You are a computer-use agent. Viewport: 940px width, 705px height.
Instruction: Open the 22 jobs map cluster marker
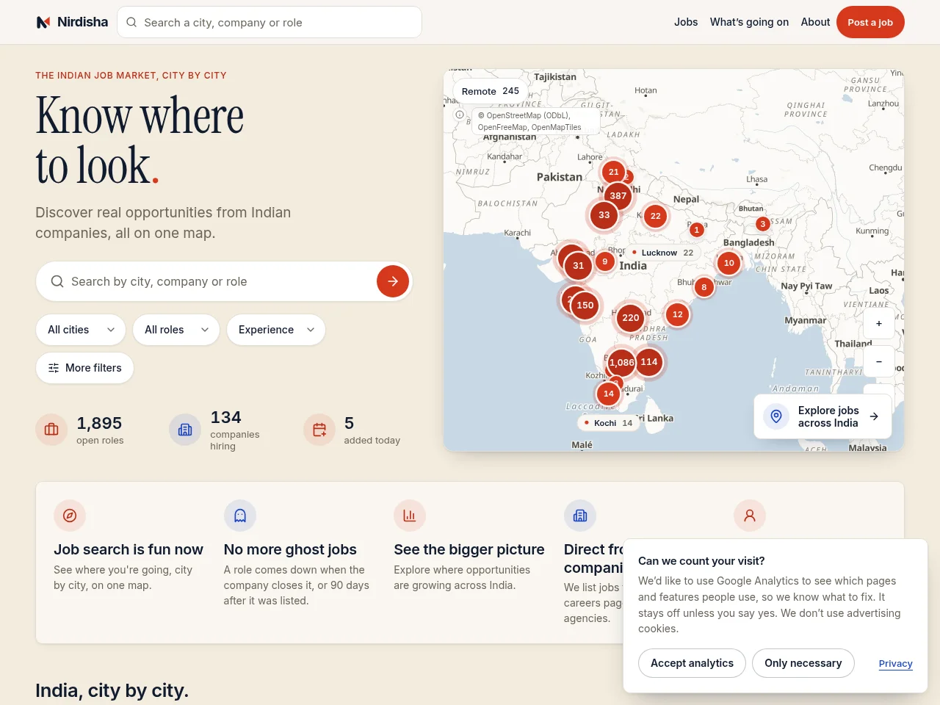(x=656, y=216)
